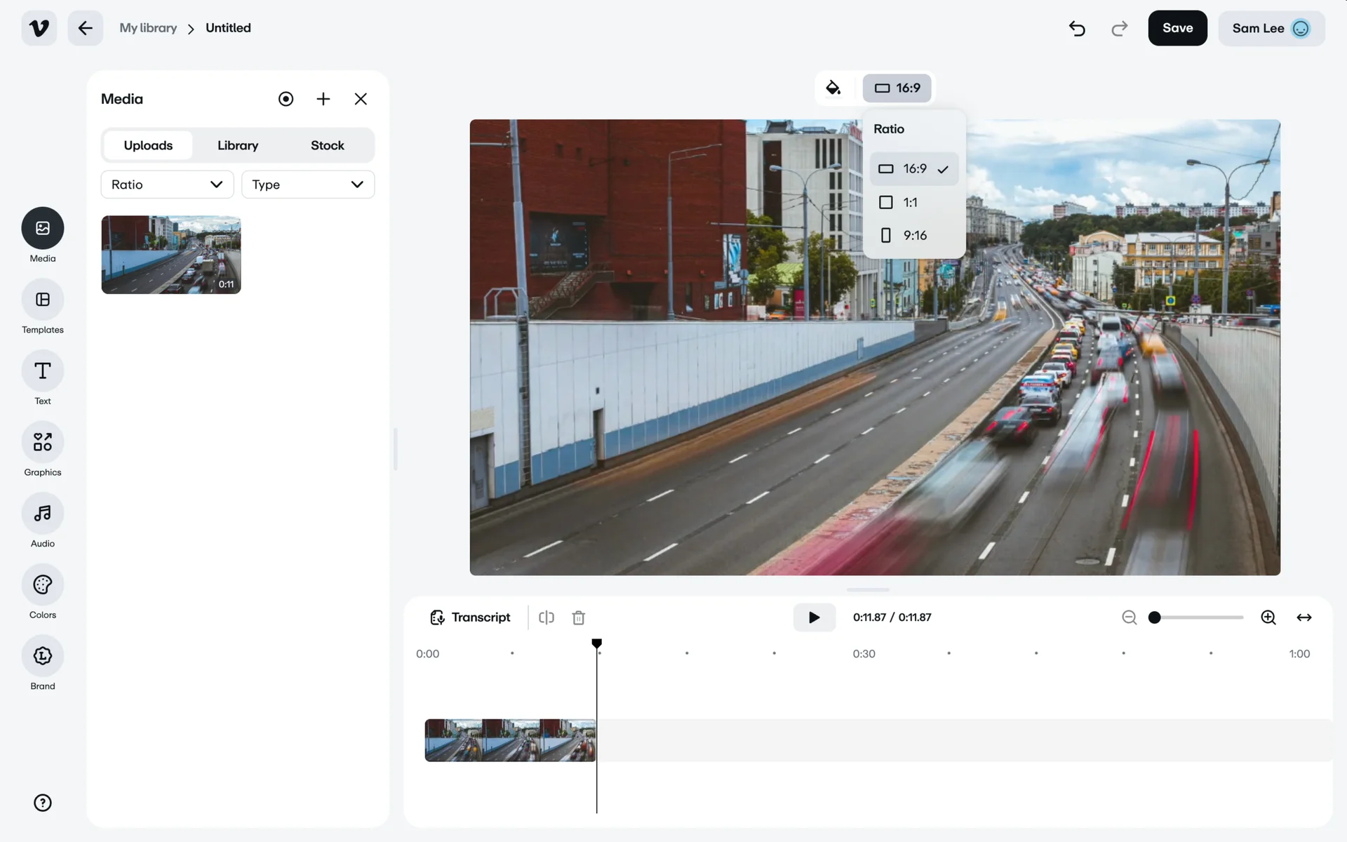Click the Save button
1347x842 pixels.
coord(1177,28)
